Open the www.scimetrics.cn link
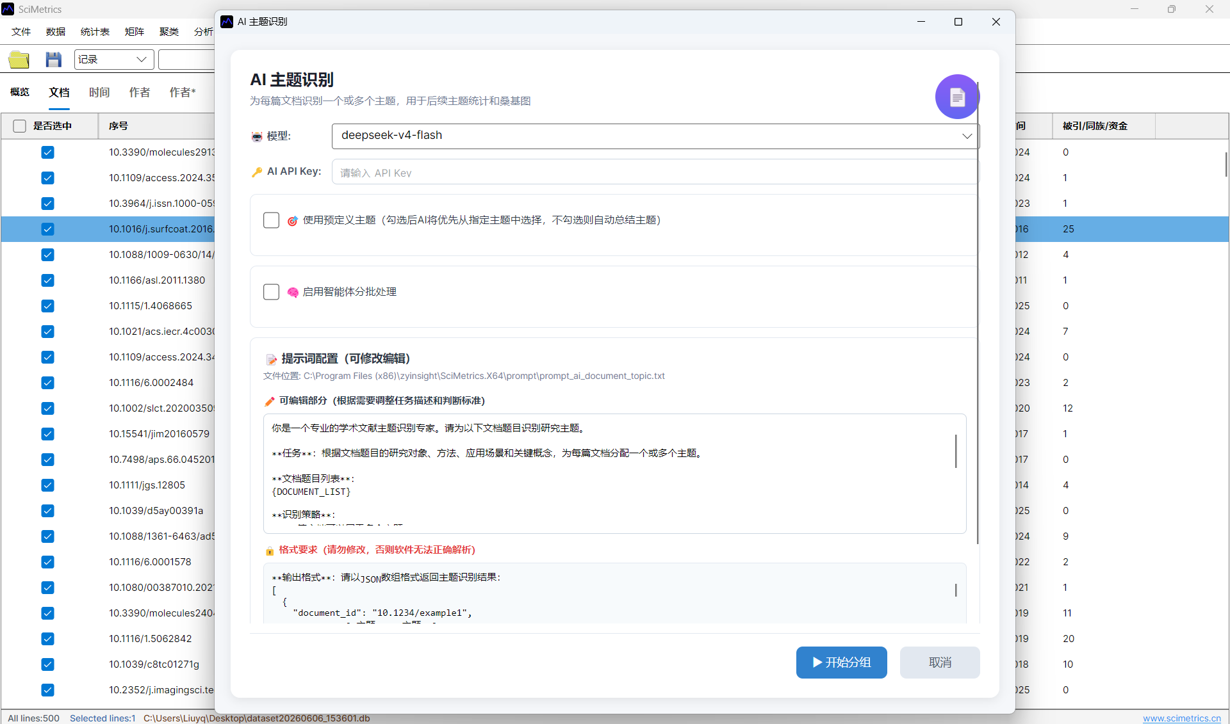 pos(1182,718)
